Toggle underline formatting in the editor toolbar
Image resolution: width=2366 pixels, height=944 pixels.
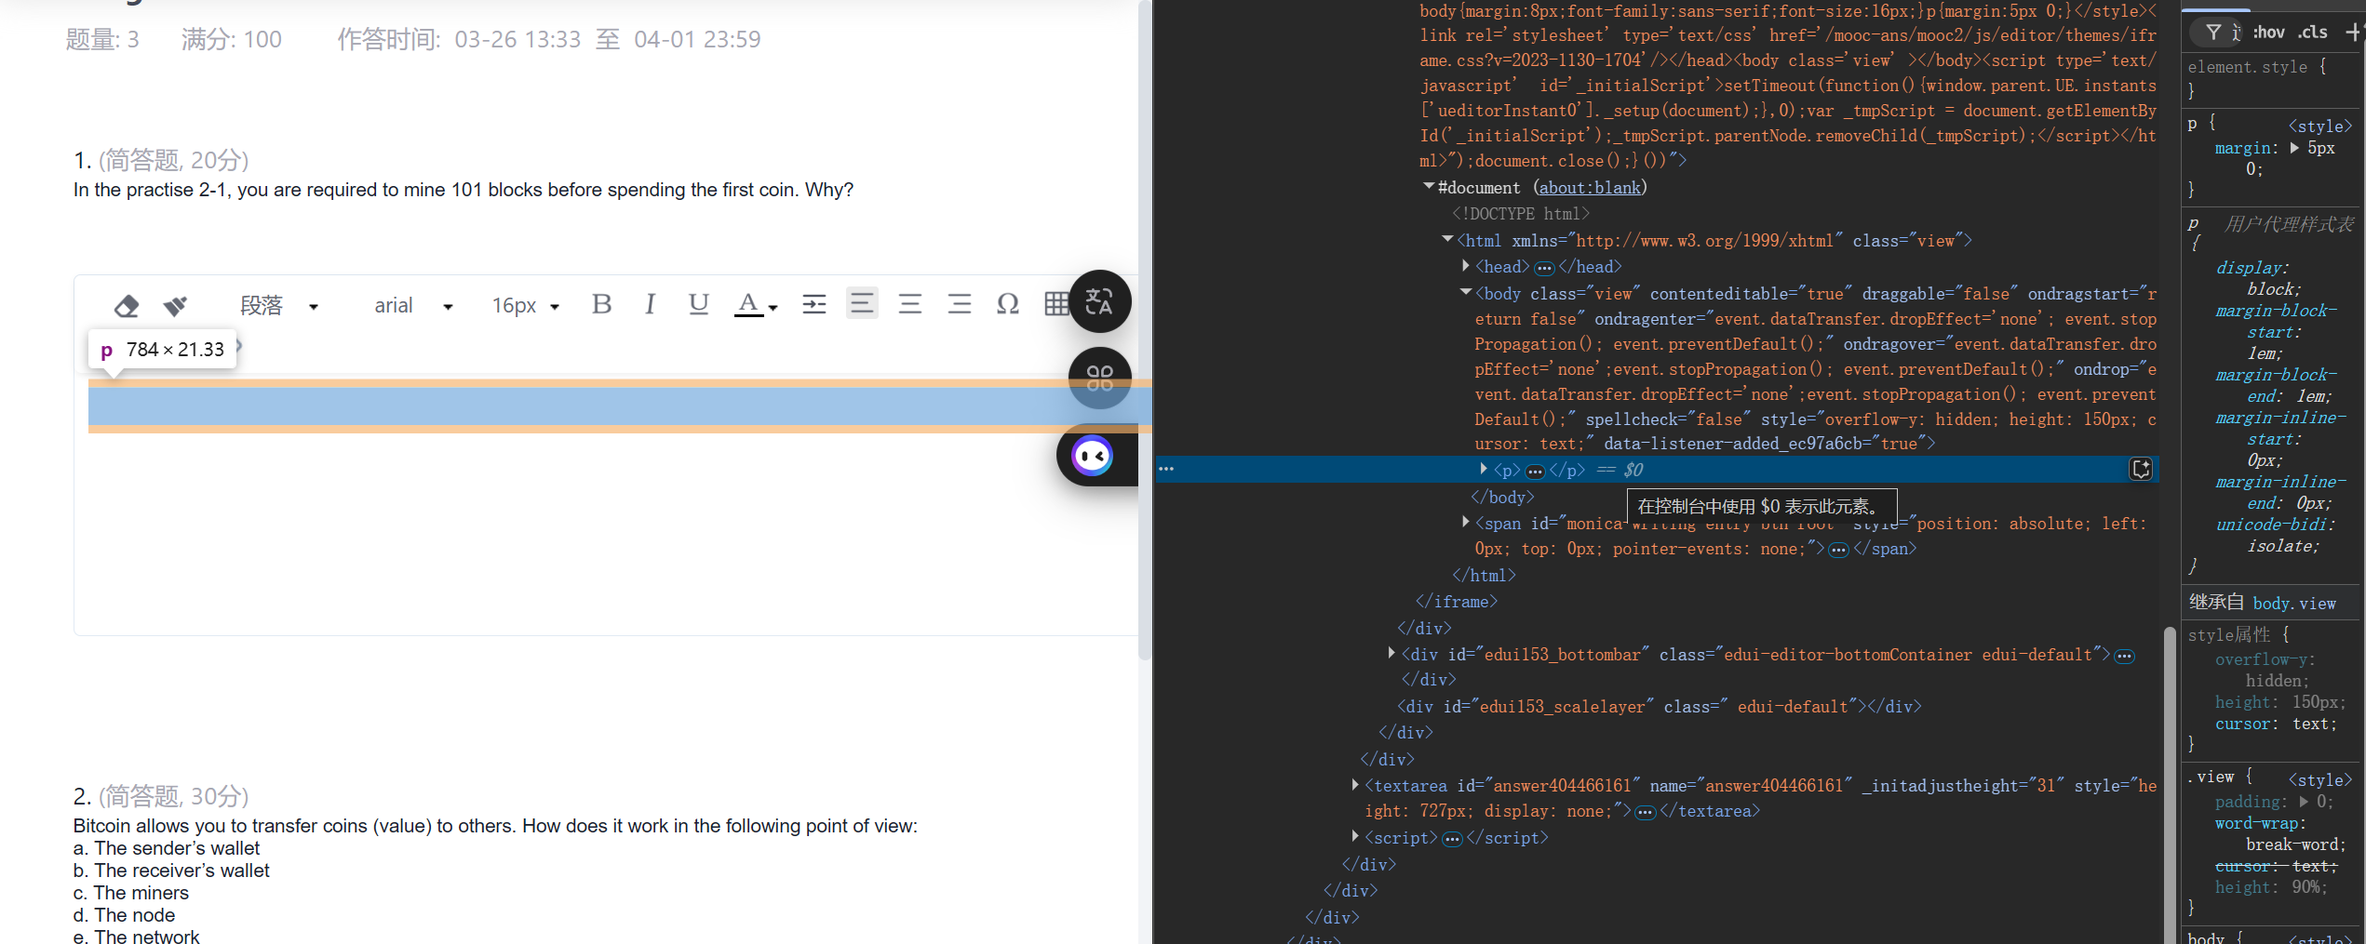click(x=698, y=304)
